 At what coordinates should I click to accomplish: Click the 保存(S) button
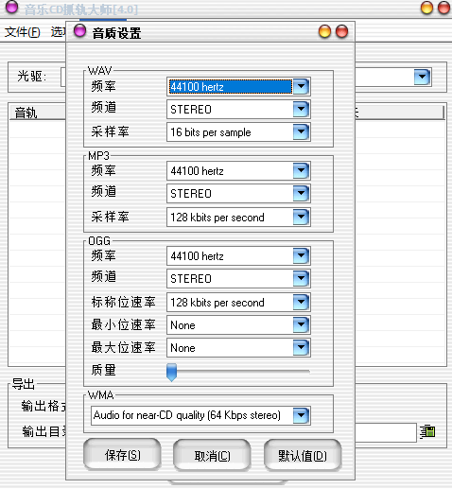[x=122, y=455]
